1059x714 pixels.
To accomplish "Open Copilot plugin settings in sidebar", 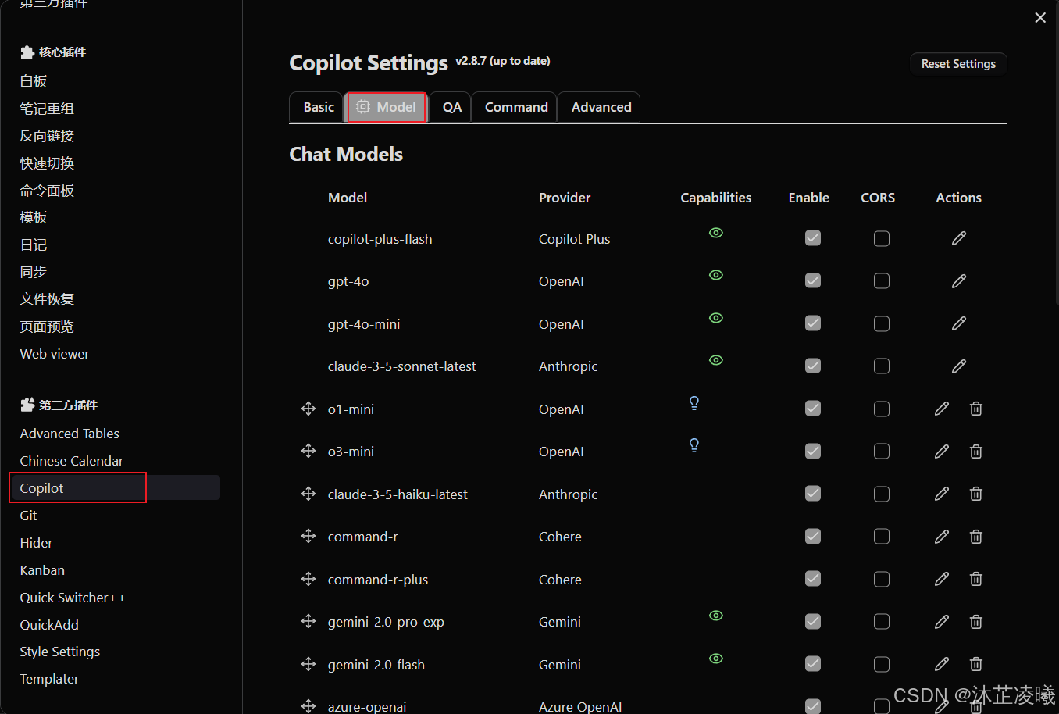I will [x=115, y=487].
